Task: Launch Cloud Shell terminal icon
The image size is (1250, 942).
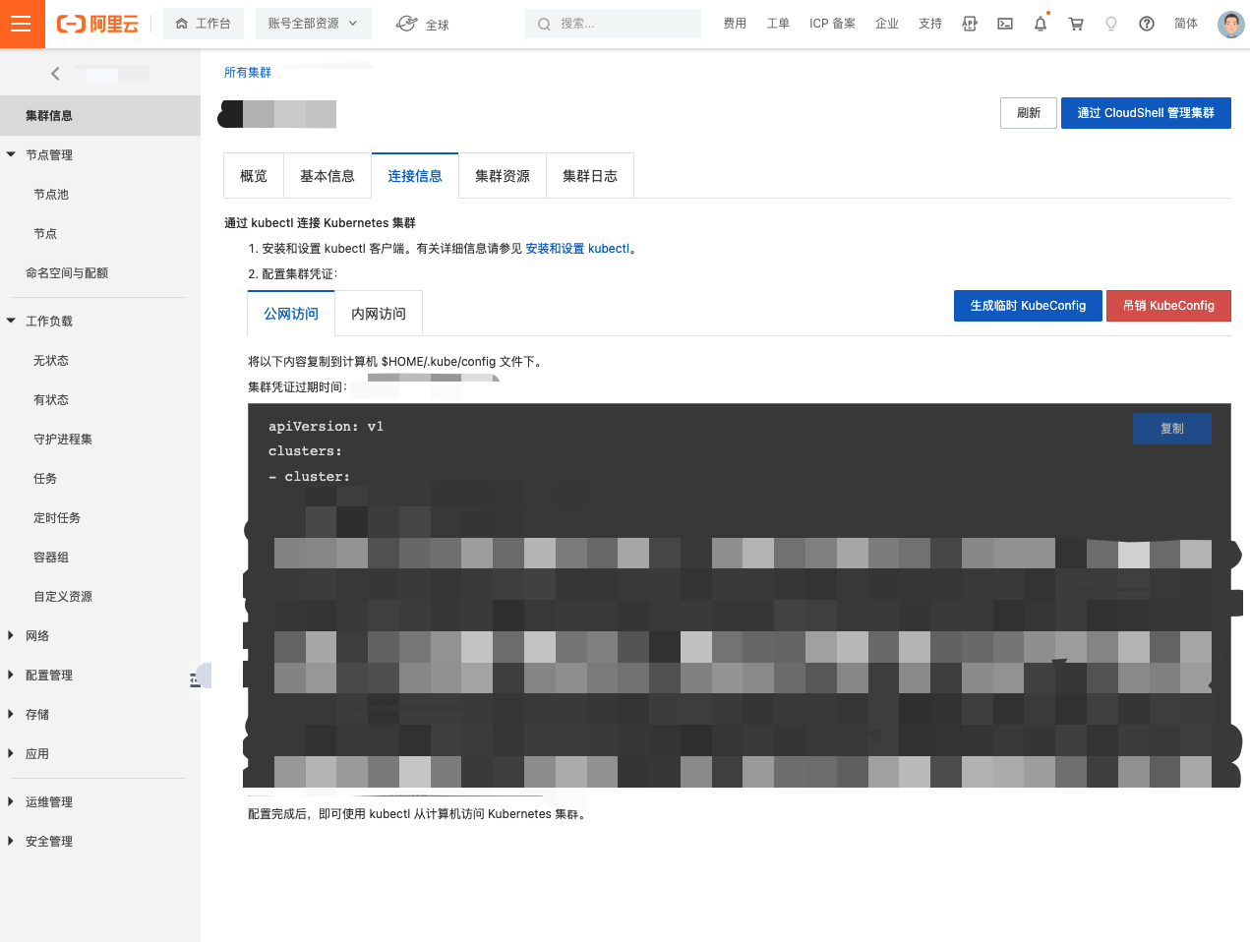Action: [x=1005, y=24]
